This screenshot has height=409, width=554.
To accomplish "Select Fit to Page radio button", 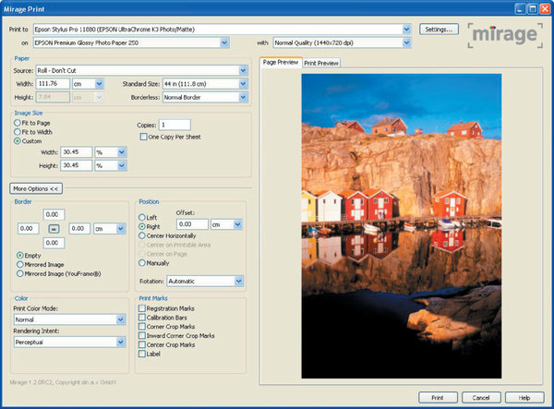I will pyautogui.click(x=18, y=123).
